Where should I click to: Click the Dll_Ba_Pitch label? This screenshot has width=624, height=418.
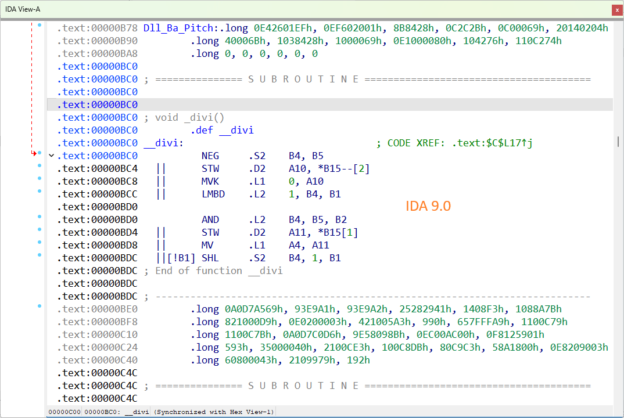click(x=178, y=28)
